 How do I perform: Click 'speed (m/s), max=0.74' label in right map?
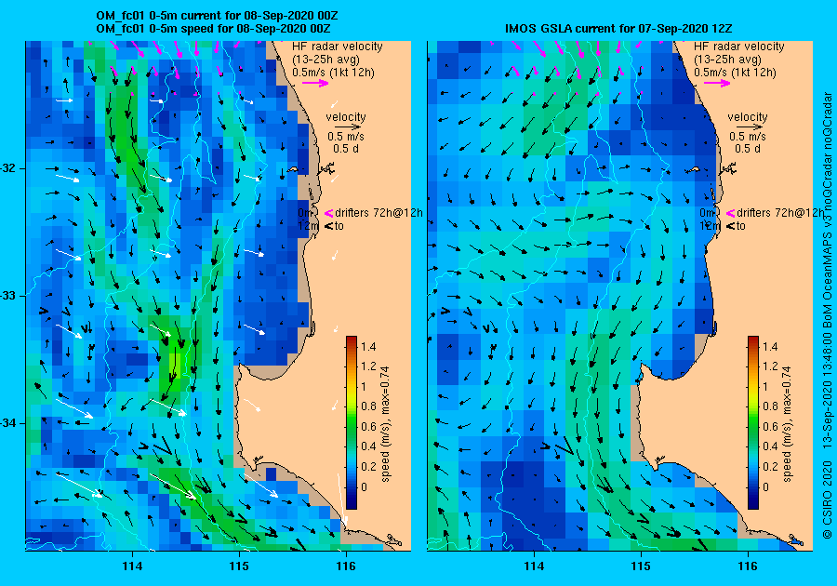(788, 424)
